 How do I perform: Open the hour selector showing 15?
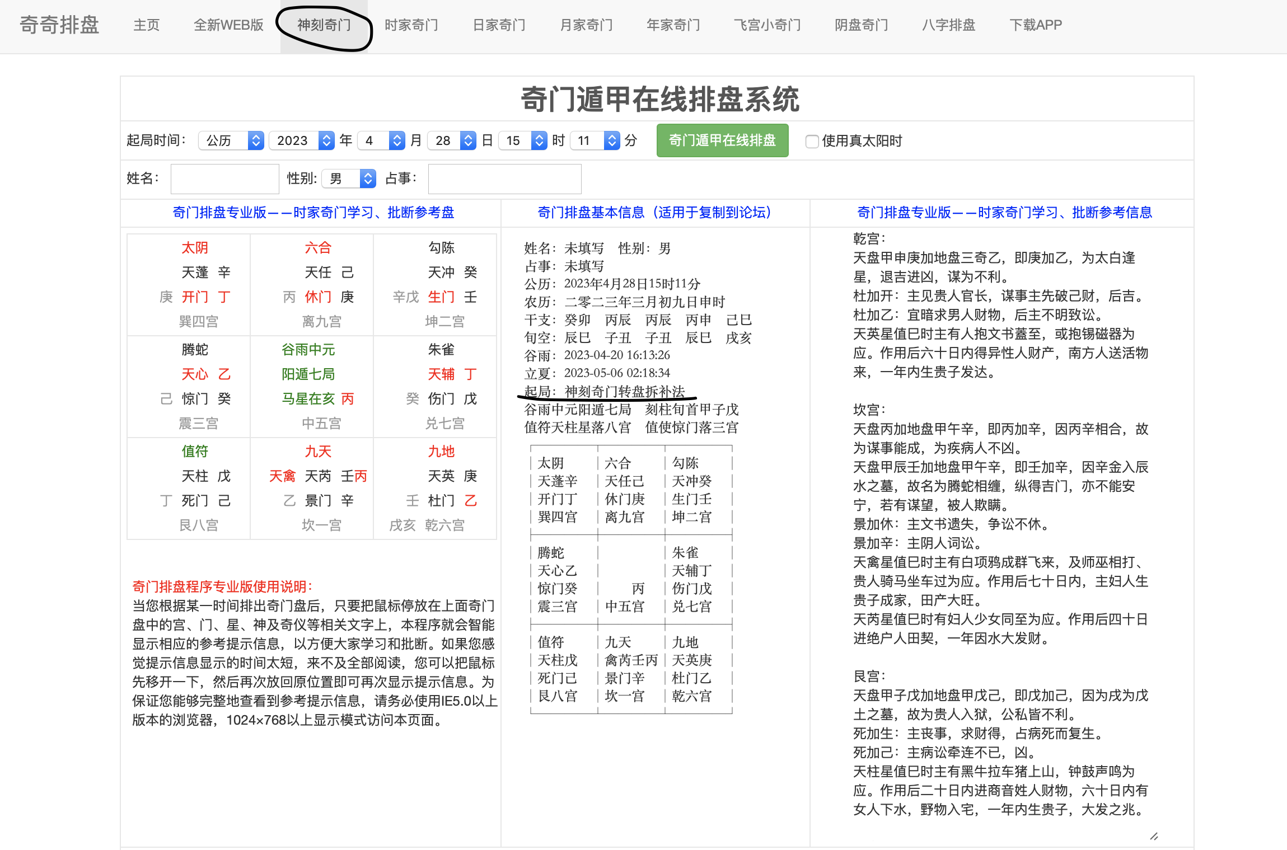tap(522, 140)
